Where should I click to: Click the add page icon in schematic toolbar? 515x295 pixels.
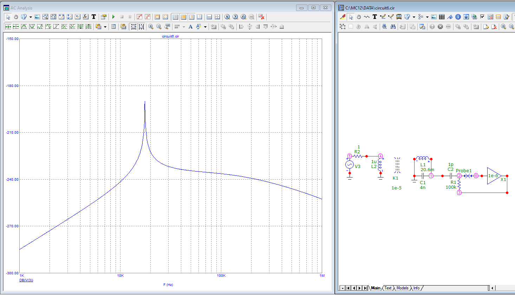pos(486,27)
